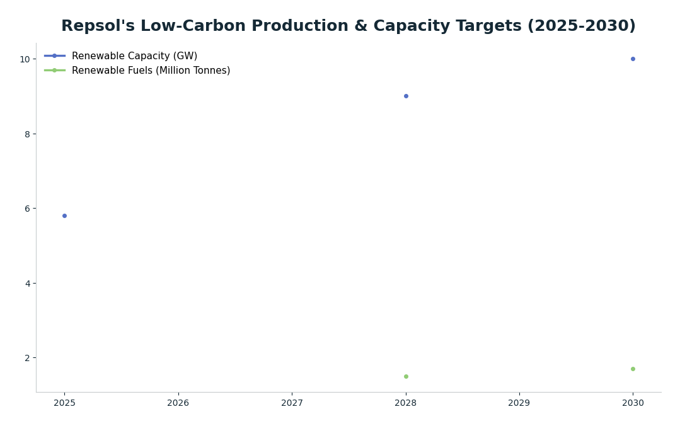
Task: Click the y-axis value 6
Action: 28,209
